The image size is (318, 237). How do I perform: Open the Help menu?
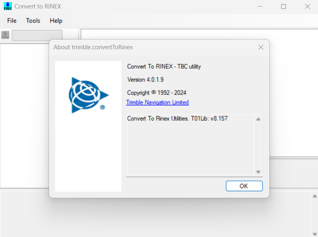coord(56,21)
